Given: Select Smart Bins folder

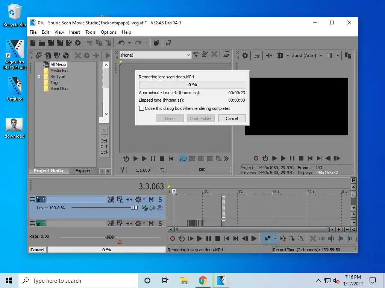Looking at the screenshot, I should point(60,88).
